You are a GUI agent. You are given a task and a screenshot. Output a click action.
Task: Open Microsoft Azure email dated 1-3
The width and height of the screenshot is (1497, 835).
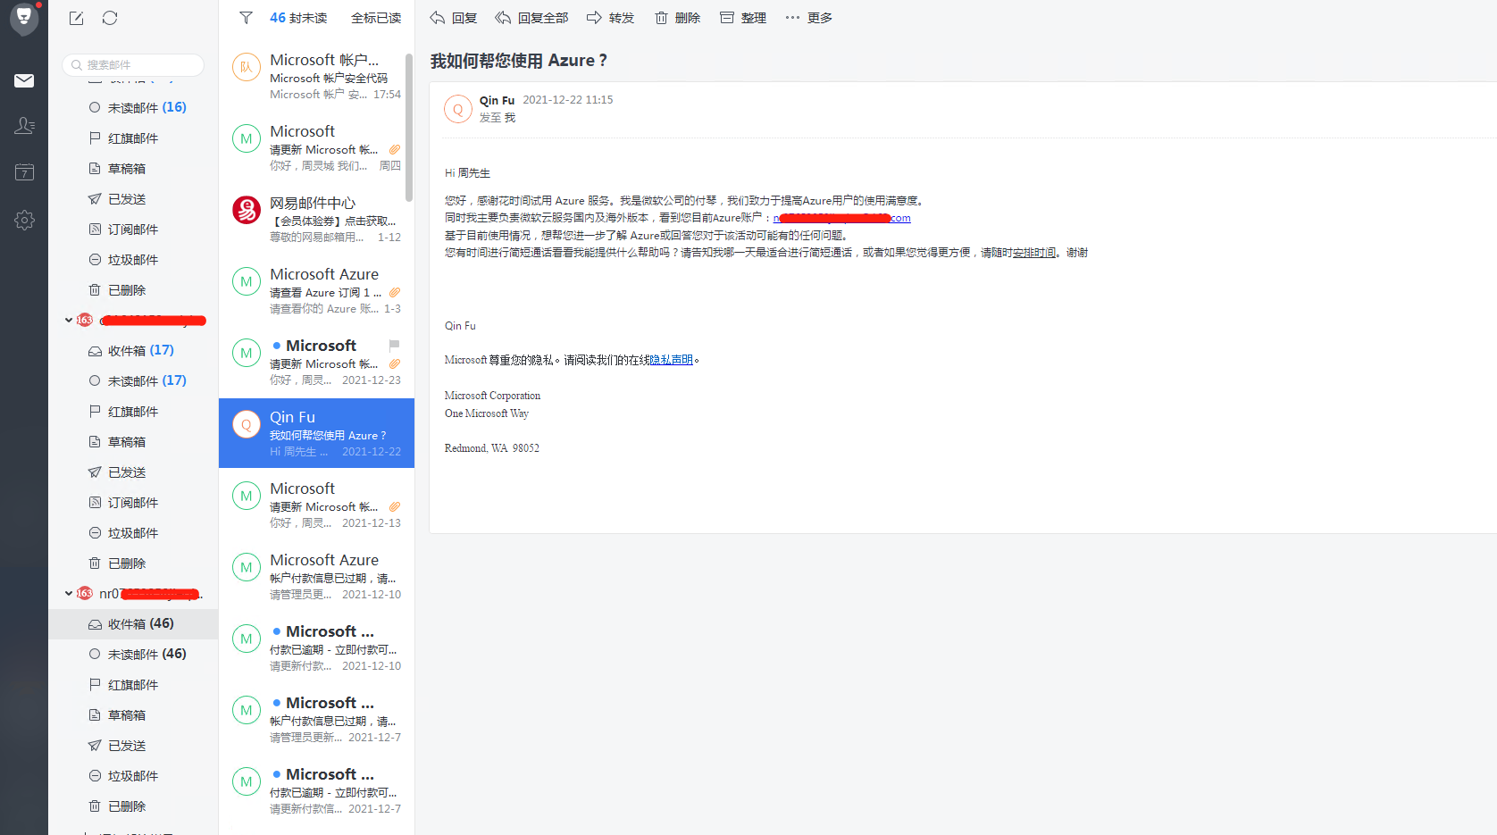pos(316,290)
